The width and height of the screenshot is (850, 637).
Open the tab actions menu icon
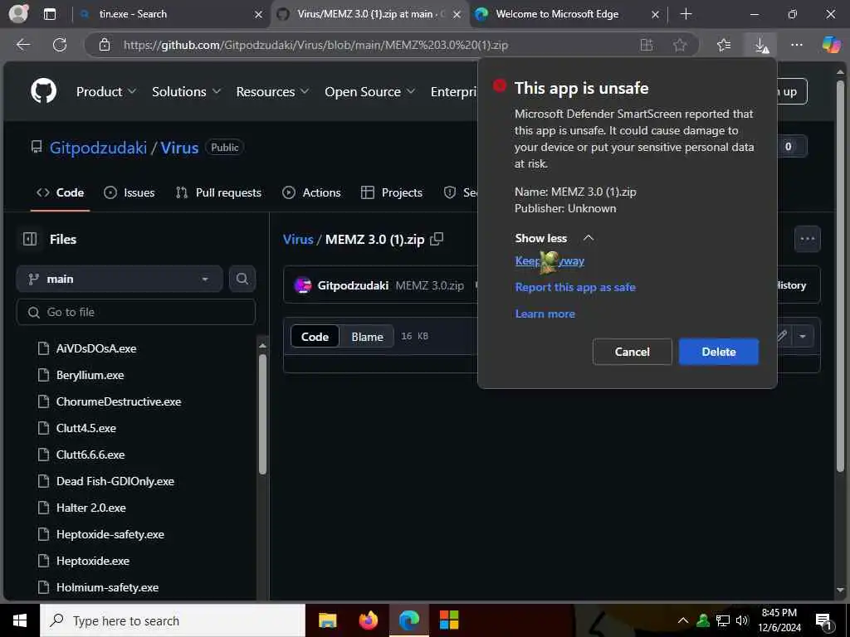49,14
